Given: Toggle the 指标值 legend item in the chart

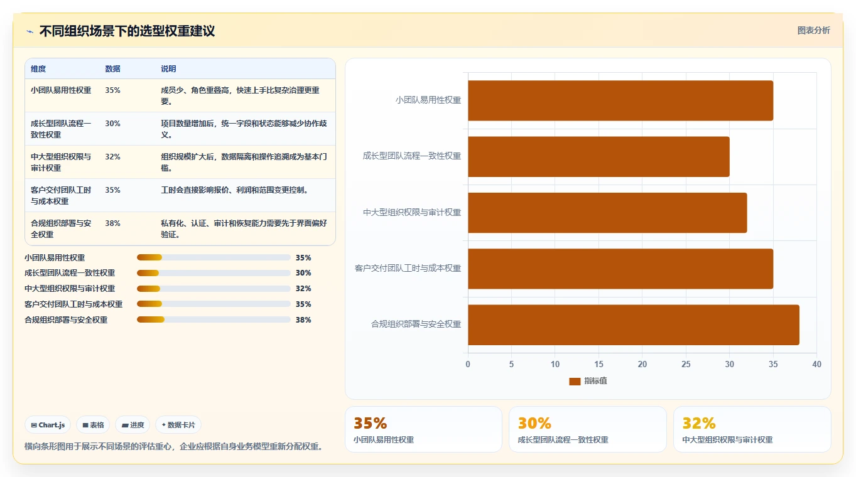Looking at the screenshot, I should coord(588,381).
